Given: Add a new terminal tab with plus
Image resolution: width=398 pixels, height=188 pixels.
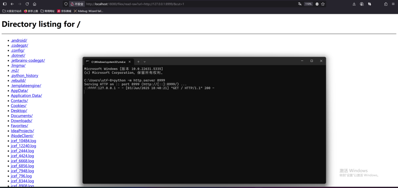Looking at the screenshot, I should (x=138, y=62).
